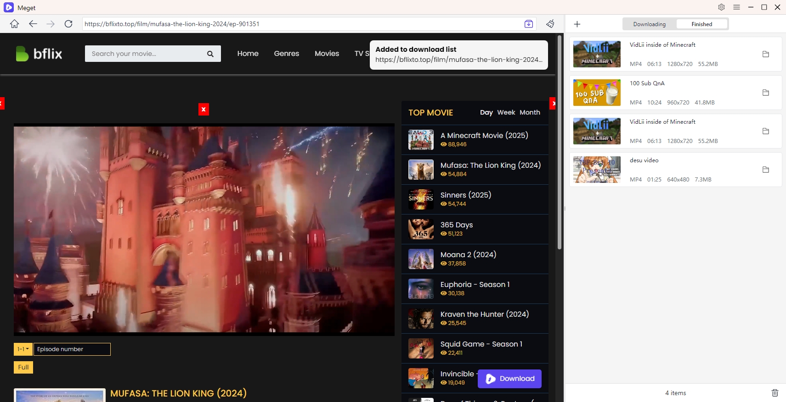Click the Added to download list notification

(x=459, y=55)
